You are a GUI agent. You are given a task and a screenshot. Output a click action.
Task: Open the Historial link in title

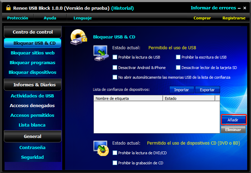[x=122, y=8]
